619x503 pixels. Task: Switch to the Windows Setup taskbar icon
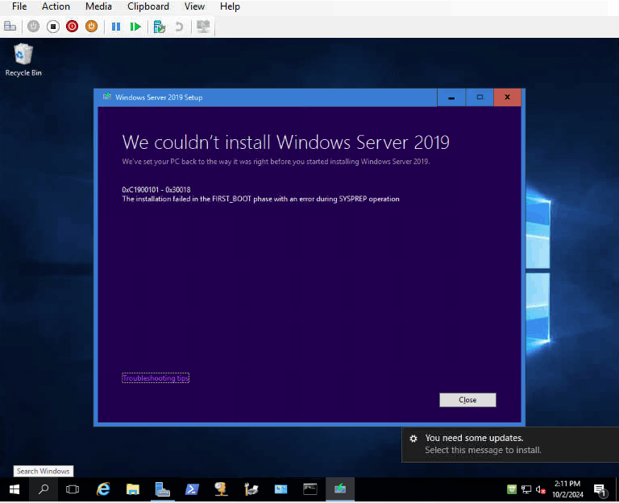pos(340,489)
